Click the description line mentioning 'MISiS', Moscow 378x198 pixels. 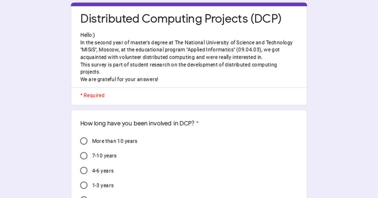[x=180, y=50]
